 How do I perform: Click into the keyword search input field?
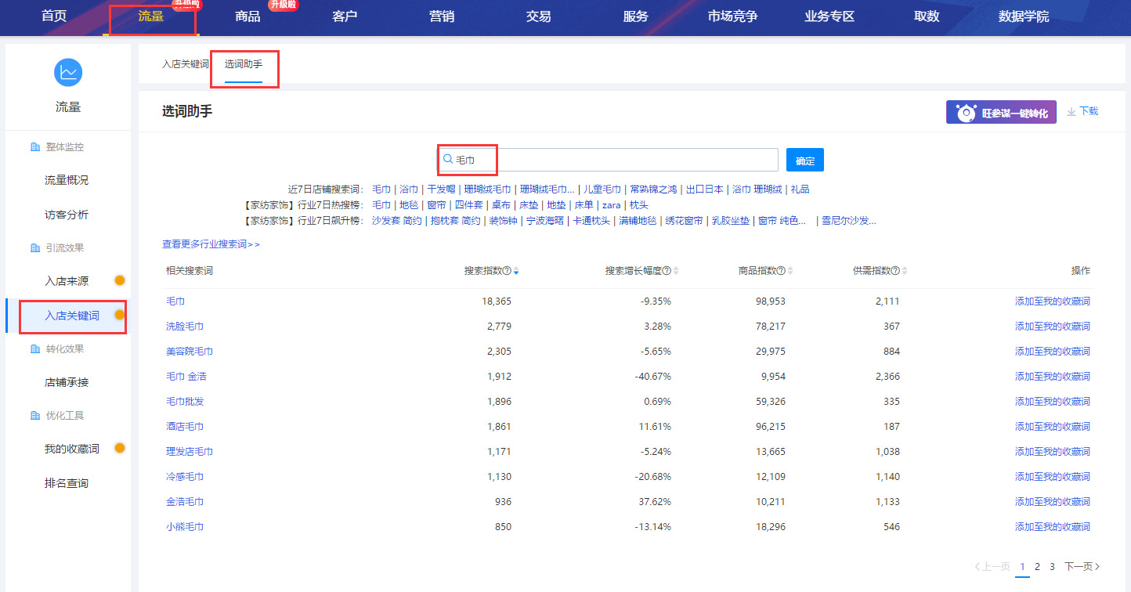(608, 160)
